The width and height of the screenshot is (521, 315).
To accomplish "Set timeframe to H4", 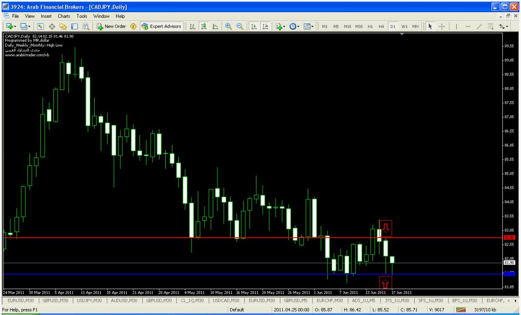I will [x=381, y=27].
